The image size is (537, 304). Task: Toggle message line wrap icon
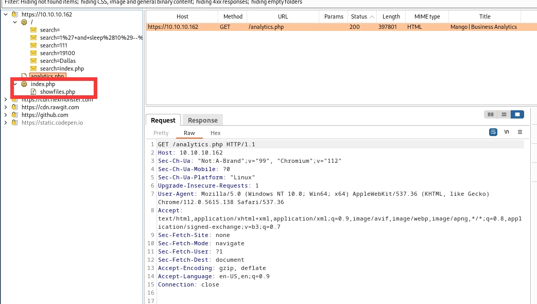coord(493,132)
